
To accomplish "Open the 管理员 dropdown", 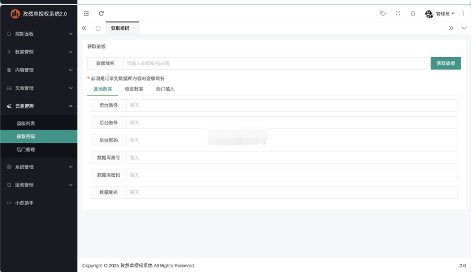I will click(445, 14).
